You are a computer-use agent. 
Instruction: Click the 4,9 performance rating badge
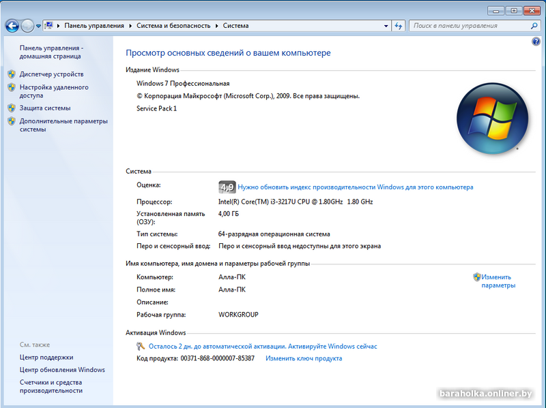[x=227, y=187]
